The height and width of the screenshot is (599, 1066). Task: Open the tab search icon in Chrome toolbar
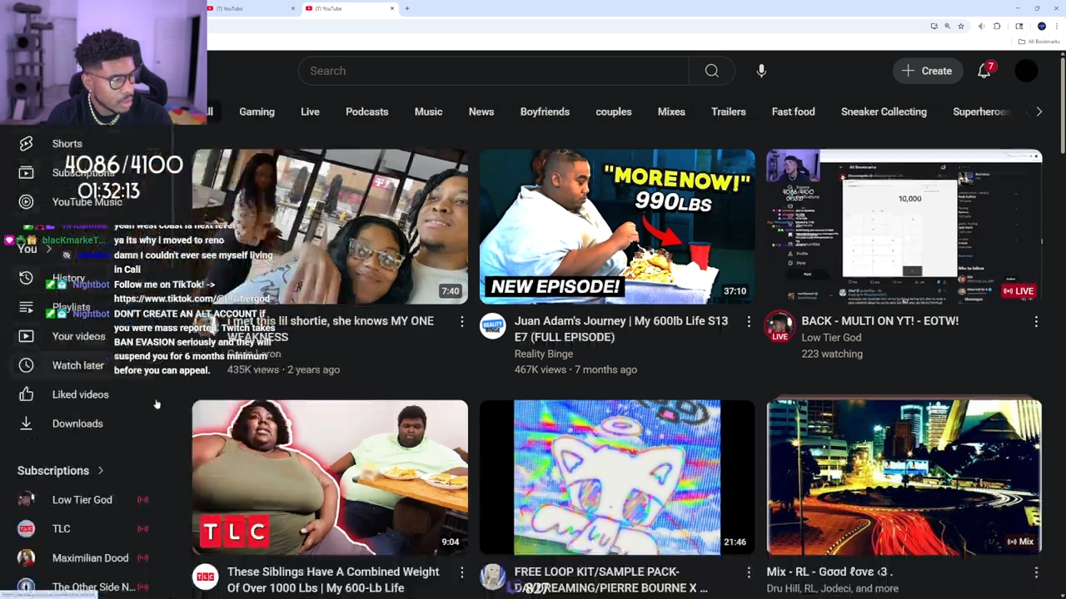(1019, 27)
